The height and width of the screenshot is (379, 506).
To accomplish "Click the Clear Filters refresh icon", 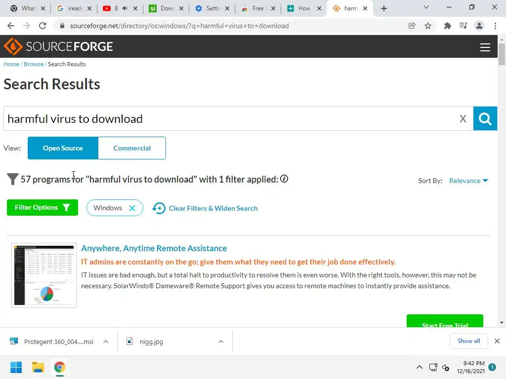I will click(159, 208).
